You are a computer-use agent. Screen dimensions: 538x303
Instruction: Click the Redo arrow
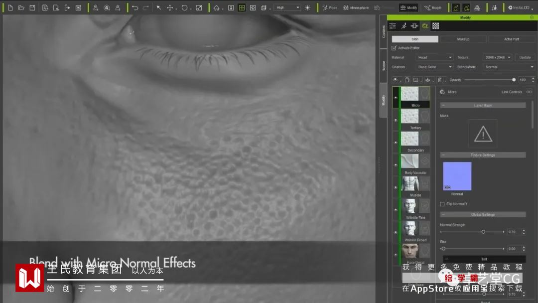[x=146, y=7]
